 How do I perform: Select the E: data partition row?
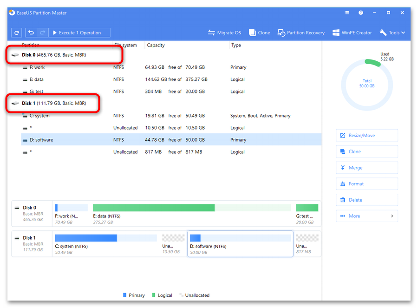(x=171, y=79)
